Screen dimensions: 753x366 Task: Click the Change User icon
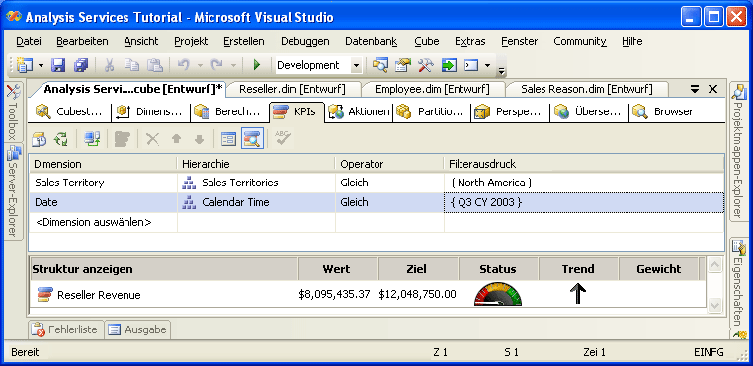[91, 139]
